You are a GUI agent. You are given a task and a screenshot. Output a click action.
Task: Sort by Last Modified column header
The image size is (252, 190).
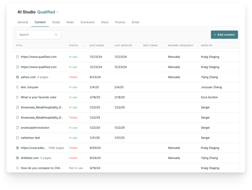(123, 46)
